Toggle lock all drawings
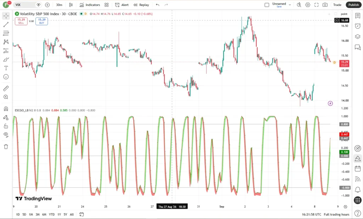 point(6,126)
